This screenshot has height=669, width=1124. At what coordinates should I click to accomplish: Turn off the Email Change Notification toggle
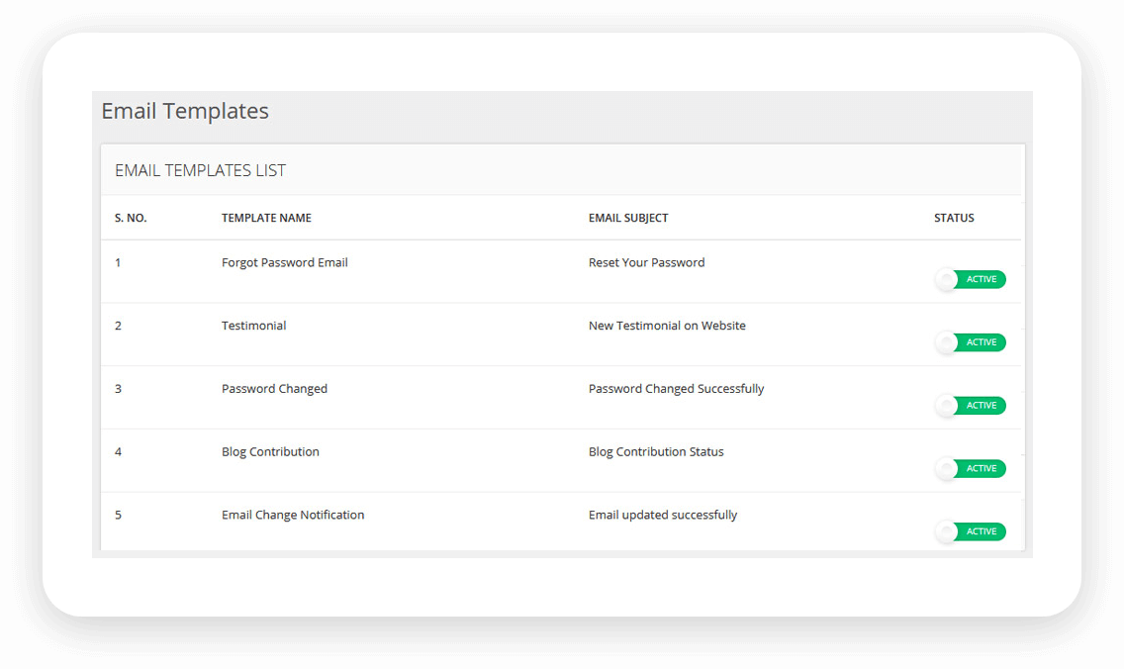coord(971,531)
